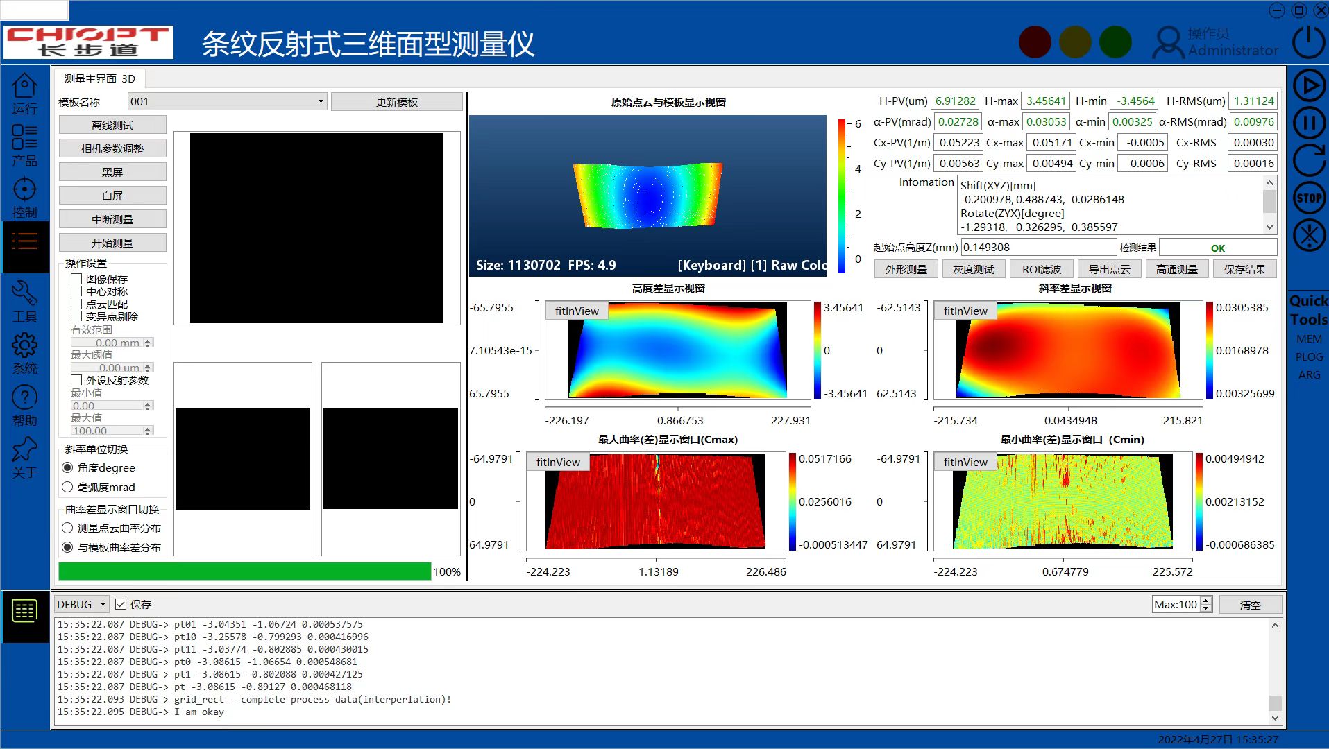The image size is (1329, 749).
Task: Click the 开始测量 button
Action: tap(112, 243)
